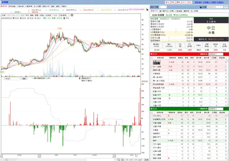
Task: Open the 重大事件(1) tab
Action: tap(164, 11)
